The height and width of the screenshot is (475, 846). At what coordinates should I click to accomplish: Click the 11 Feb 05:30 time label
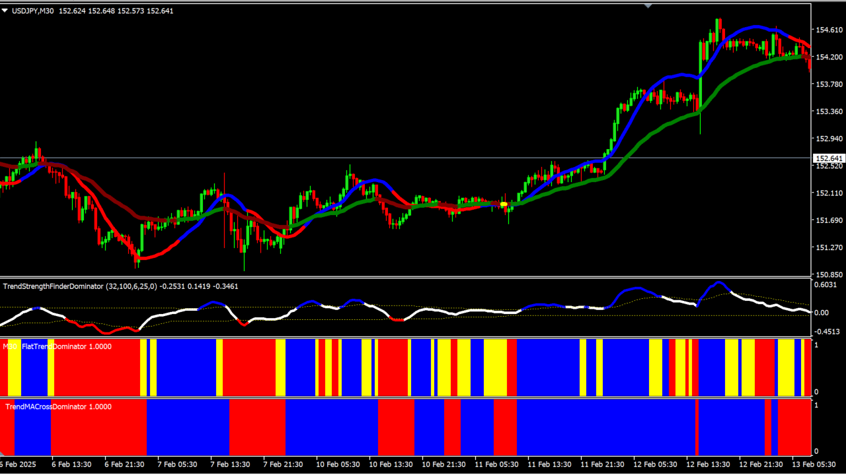[496, 465]
